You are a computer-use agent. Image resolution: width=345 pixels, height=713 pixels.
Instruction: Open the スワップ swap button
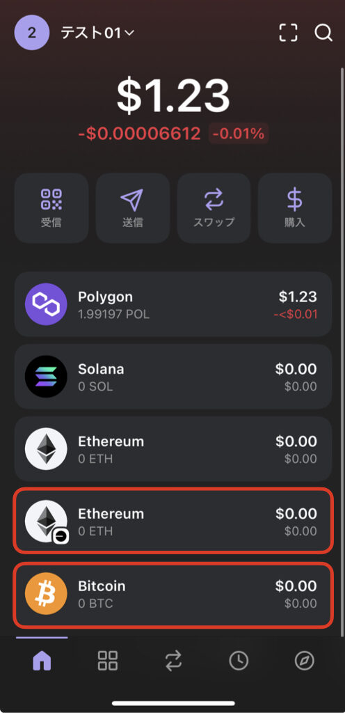pos(214,207)
